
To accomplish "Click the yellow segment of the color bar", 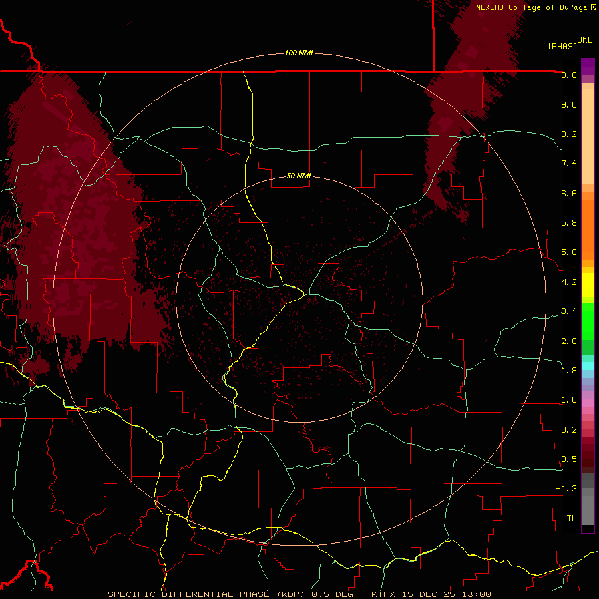I will (588, 285).
